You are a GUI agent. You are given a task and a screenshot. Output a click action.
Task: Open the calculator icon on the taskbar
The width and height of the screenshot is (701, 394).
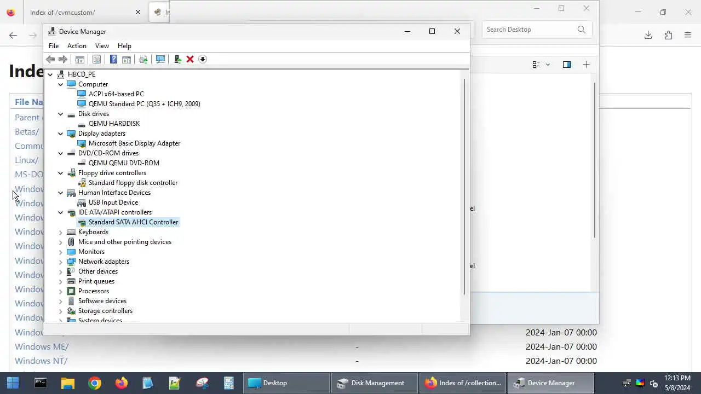pos(228,383)
